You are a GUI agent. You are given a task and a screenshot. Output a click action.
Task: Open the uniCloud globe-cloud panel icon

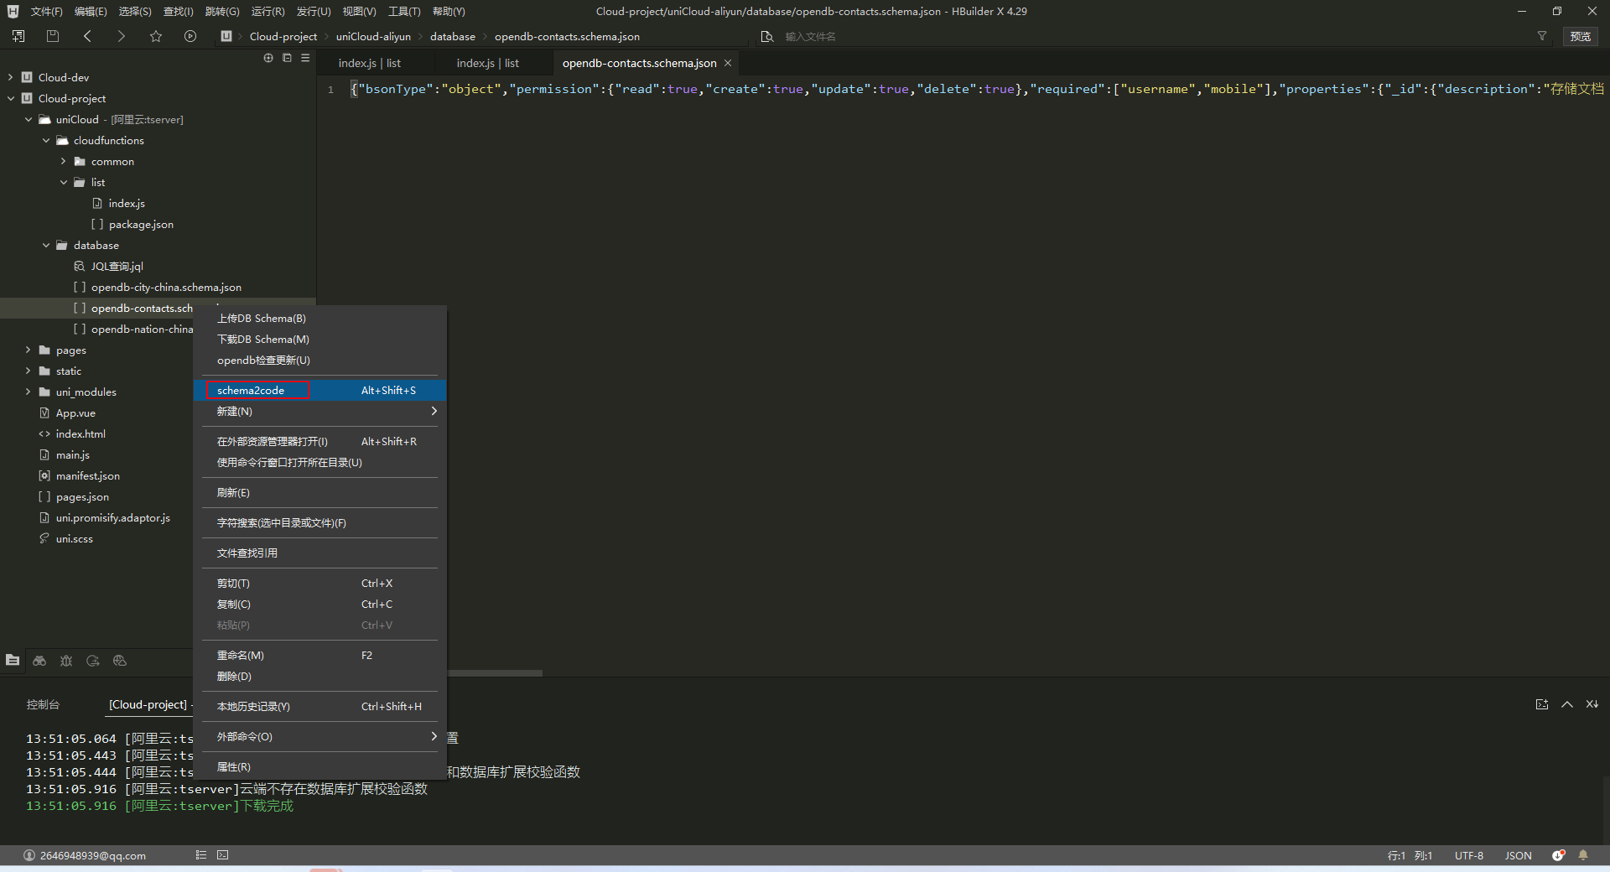click(x=120, y=661)
